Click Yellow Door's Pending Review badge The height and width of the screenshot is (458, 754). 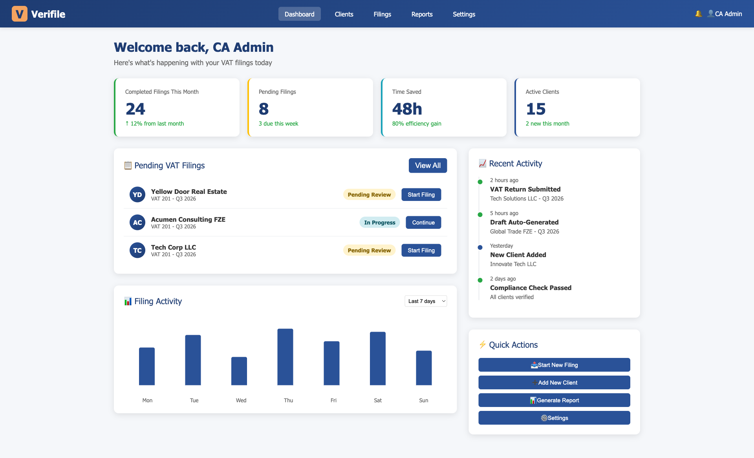click(369, 195)
